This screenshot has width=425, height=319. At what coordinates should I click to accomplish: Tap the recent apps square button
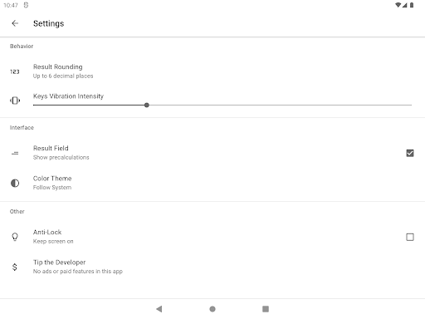point(266,309)
